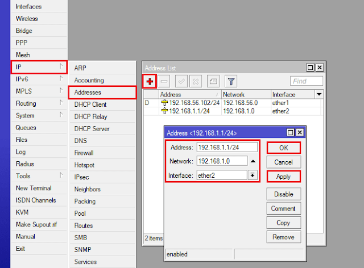Select Neighbors in IP submenu
The image size is (364, 268).
[x=102, y=189]
